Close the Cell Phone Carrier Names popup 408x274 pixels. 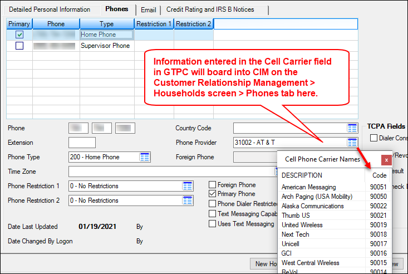coord(386,160)
